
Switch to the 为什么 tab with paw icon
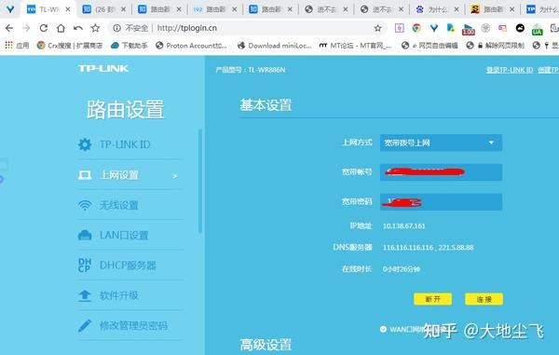coord(437,9)
